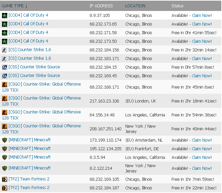Click the Counter Strike Source icon for 68.232.169.45
This screenshot has height=193, width=222.
(5, 76)
